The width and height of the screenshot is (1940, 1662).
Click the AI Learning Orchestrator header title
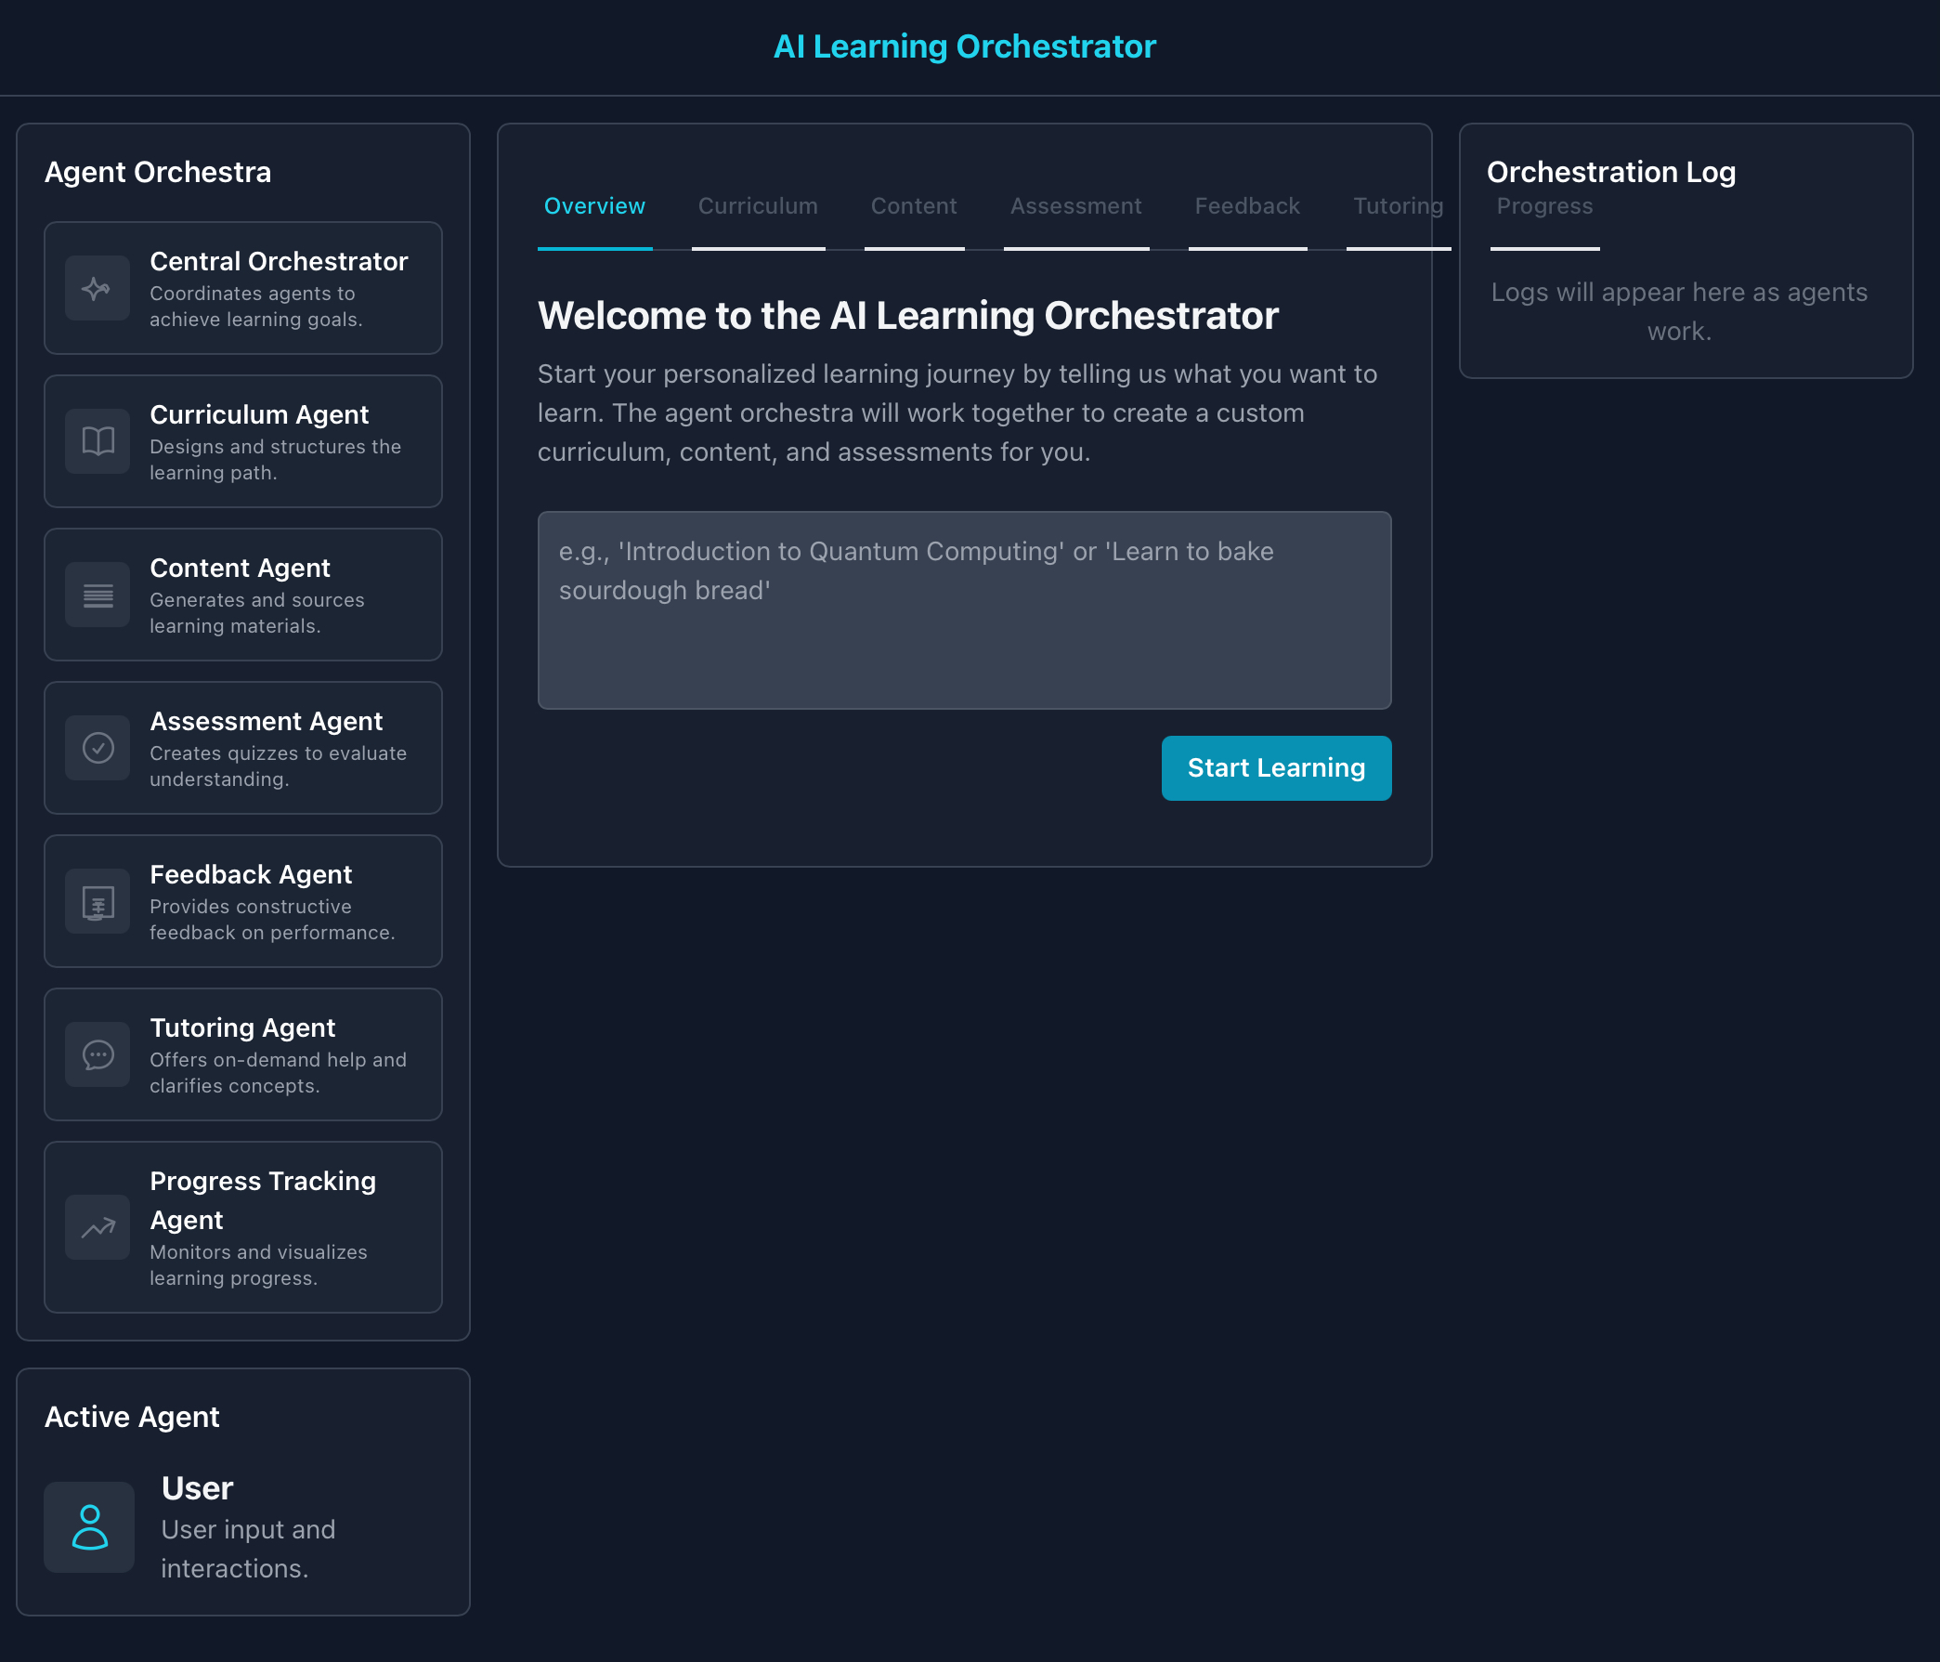[x=964, y=46]
